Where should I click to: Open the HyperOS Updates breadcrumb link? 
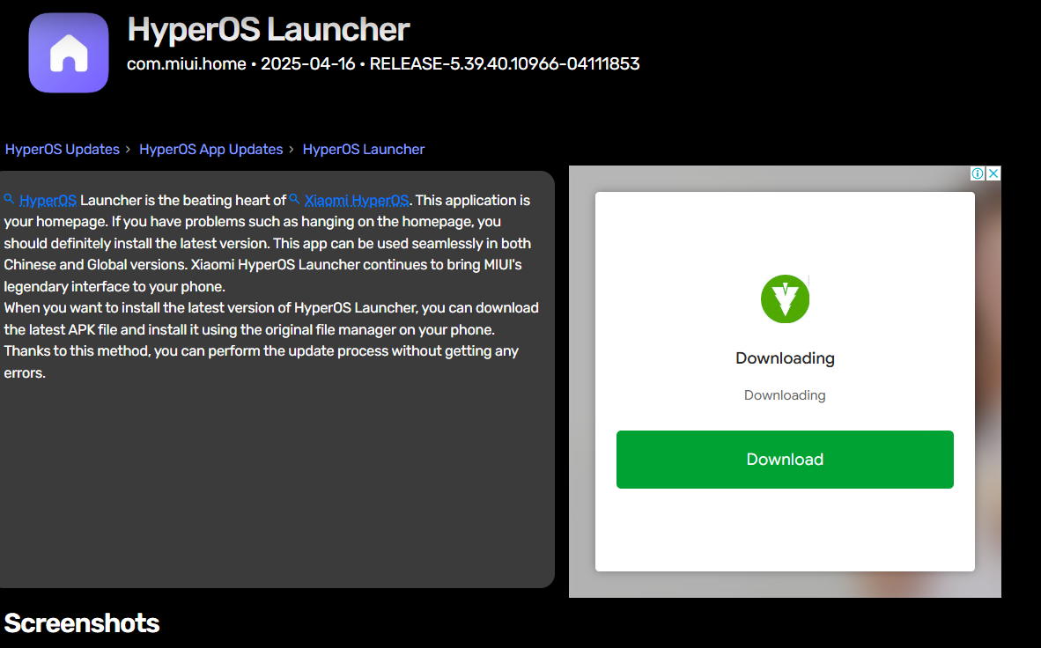(x=63, y=150)
